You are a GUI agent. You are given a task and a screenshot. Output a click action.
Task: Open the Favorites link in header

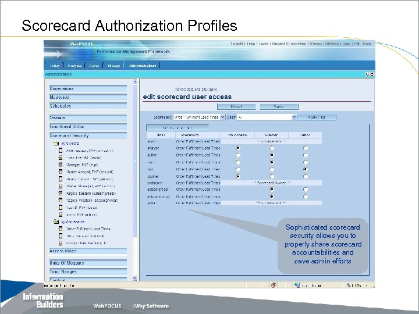pyautogui.click(x=297, y=44)
